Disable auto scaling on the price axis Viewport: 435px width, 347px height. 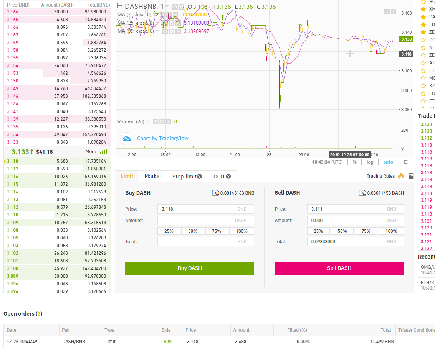click(x=388, y=162)
